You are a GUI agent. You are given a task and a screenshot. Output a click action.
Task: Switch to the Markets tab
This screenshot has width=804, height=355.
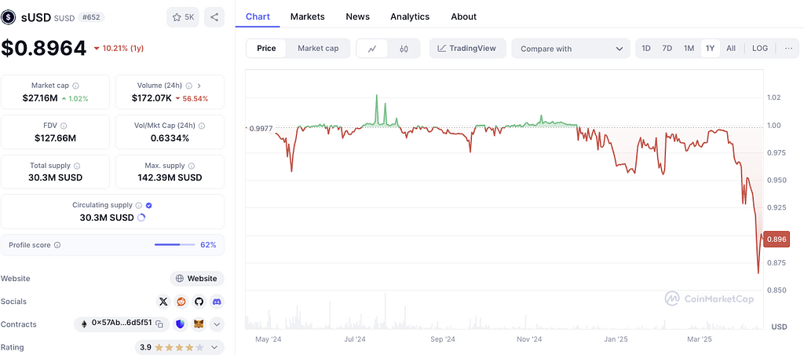click(x=307, y=16)
